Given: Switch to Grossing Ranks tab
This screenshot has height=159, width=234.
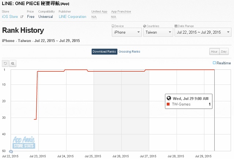Looking at the screenshot, I should point(129,52).
